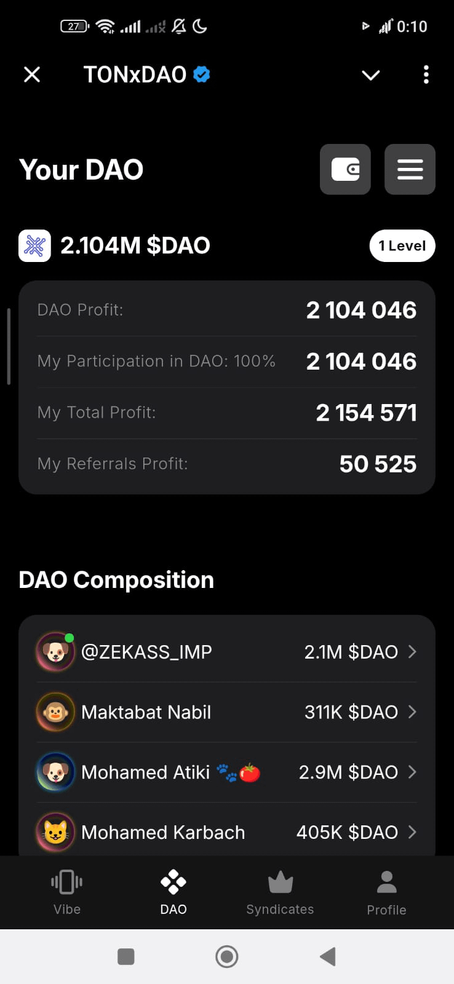454x984 pixels.
Task: Tap the blue verified badge beside TONxDAO
Action: click(202, 74)
